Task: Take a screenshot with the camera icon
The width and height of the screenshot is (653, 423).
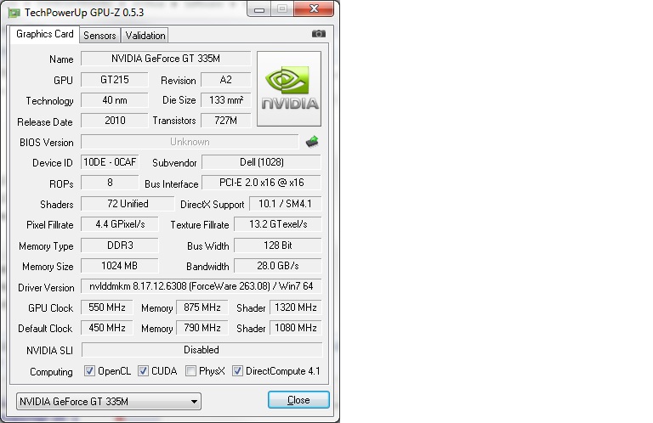Action: (x=319, y=34)
